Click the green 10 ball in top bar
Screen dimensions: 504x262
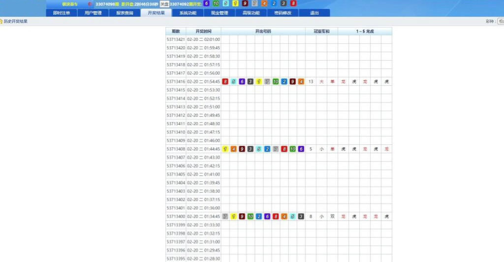216,3
